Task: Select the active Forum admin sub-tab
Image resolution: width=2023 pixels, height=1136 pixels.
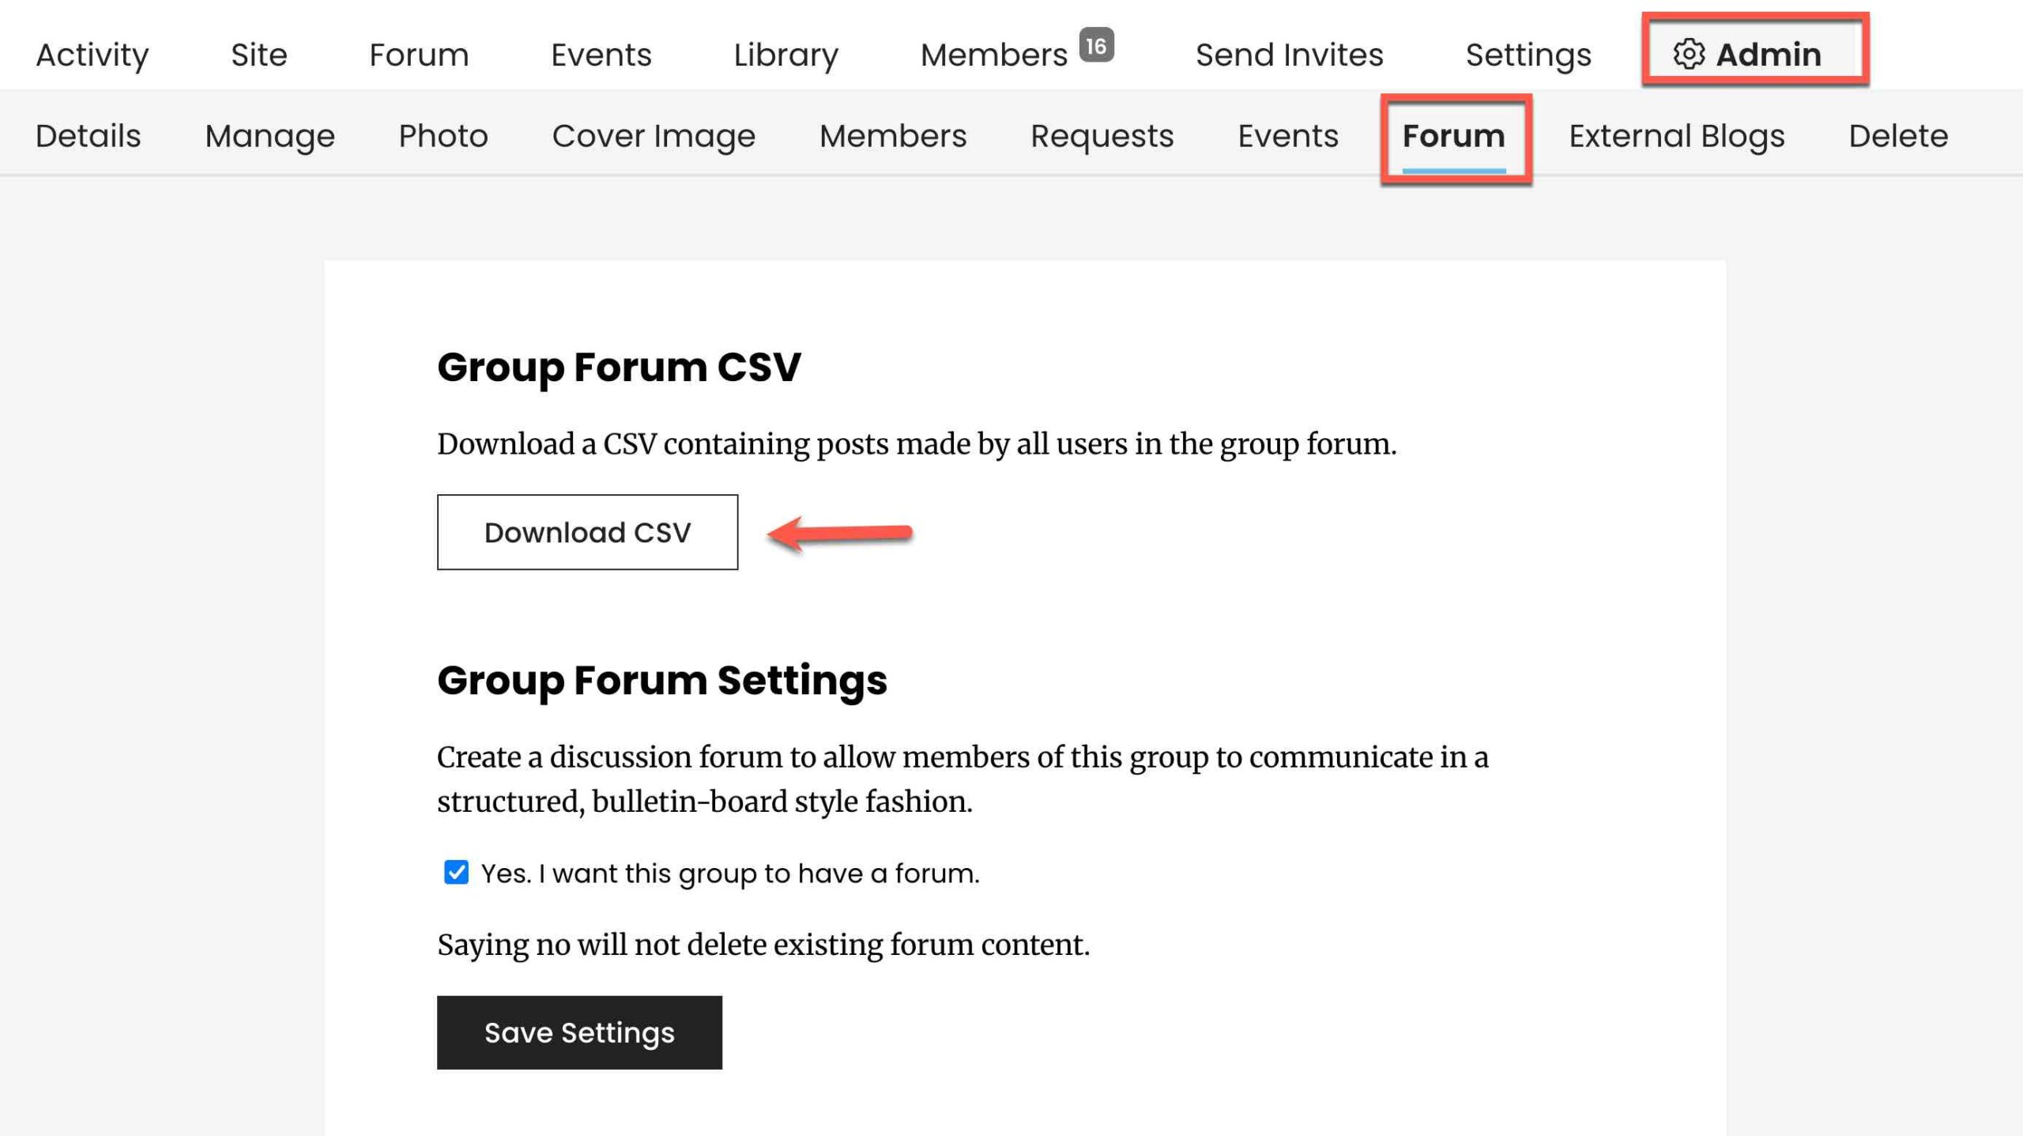Action: 1454,135
